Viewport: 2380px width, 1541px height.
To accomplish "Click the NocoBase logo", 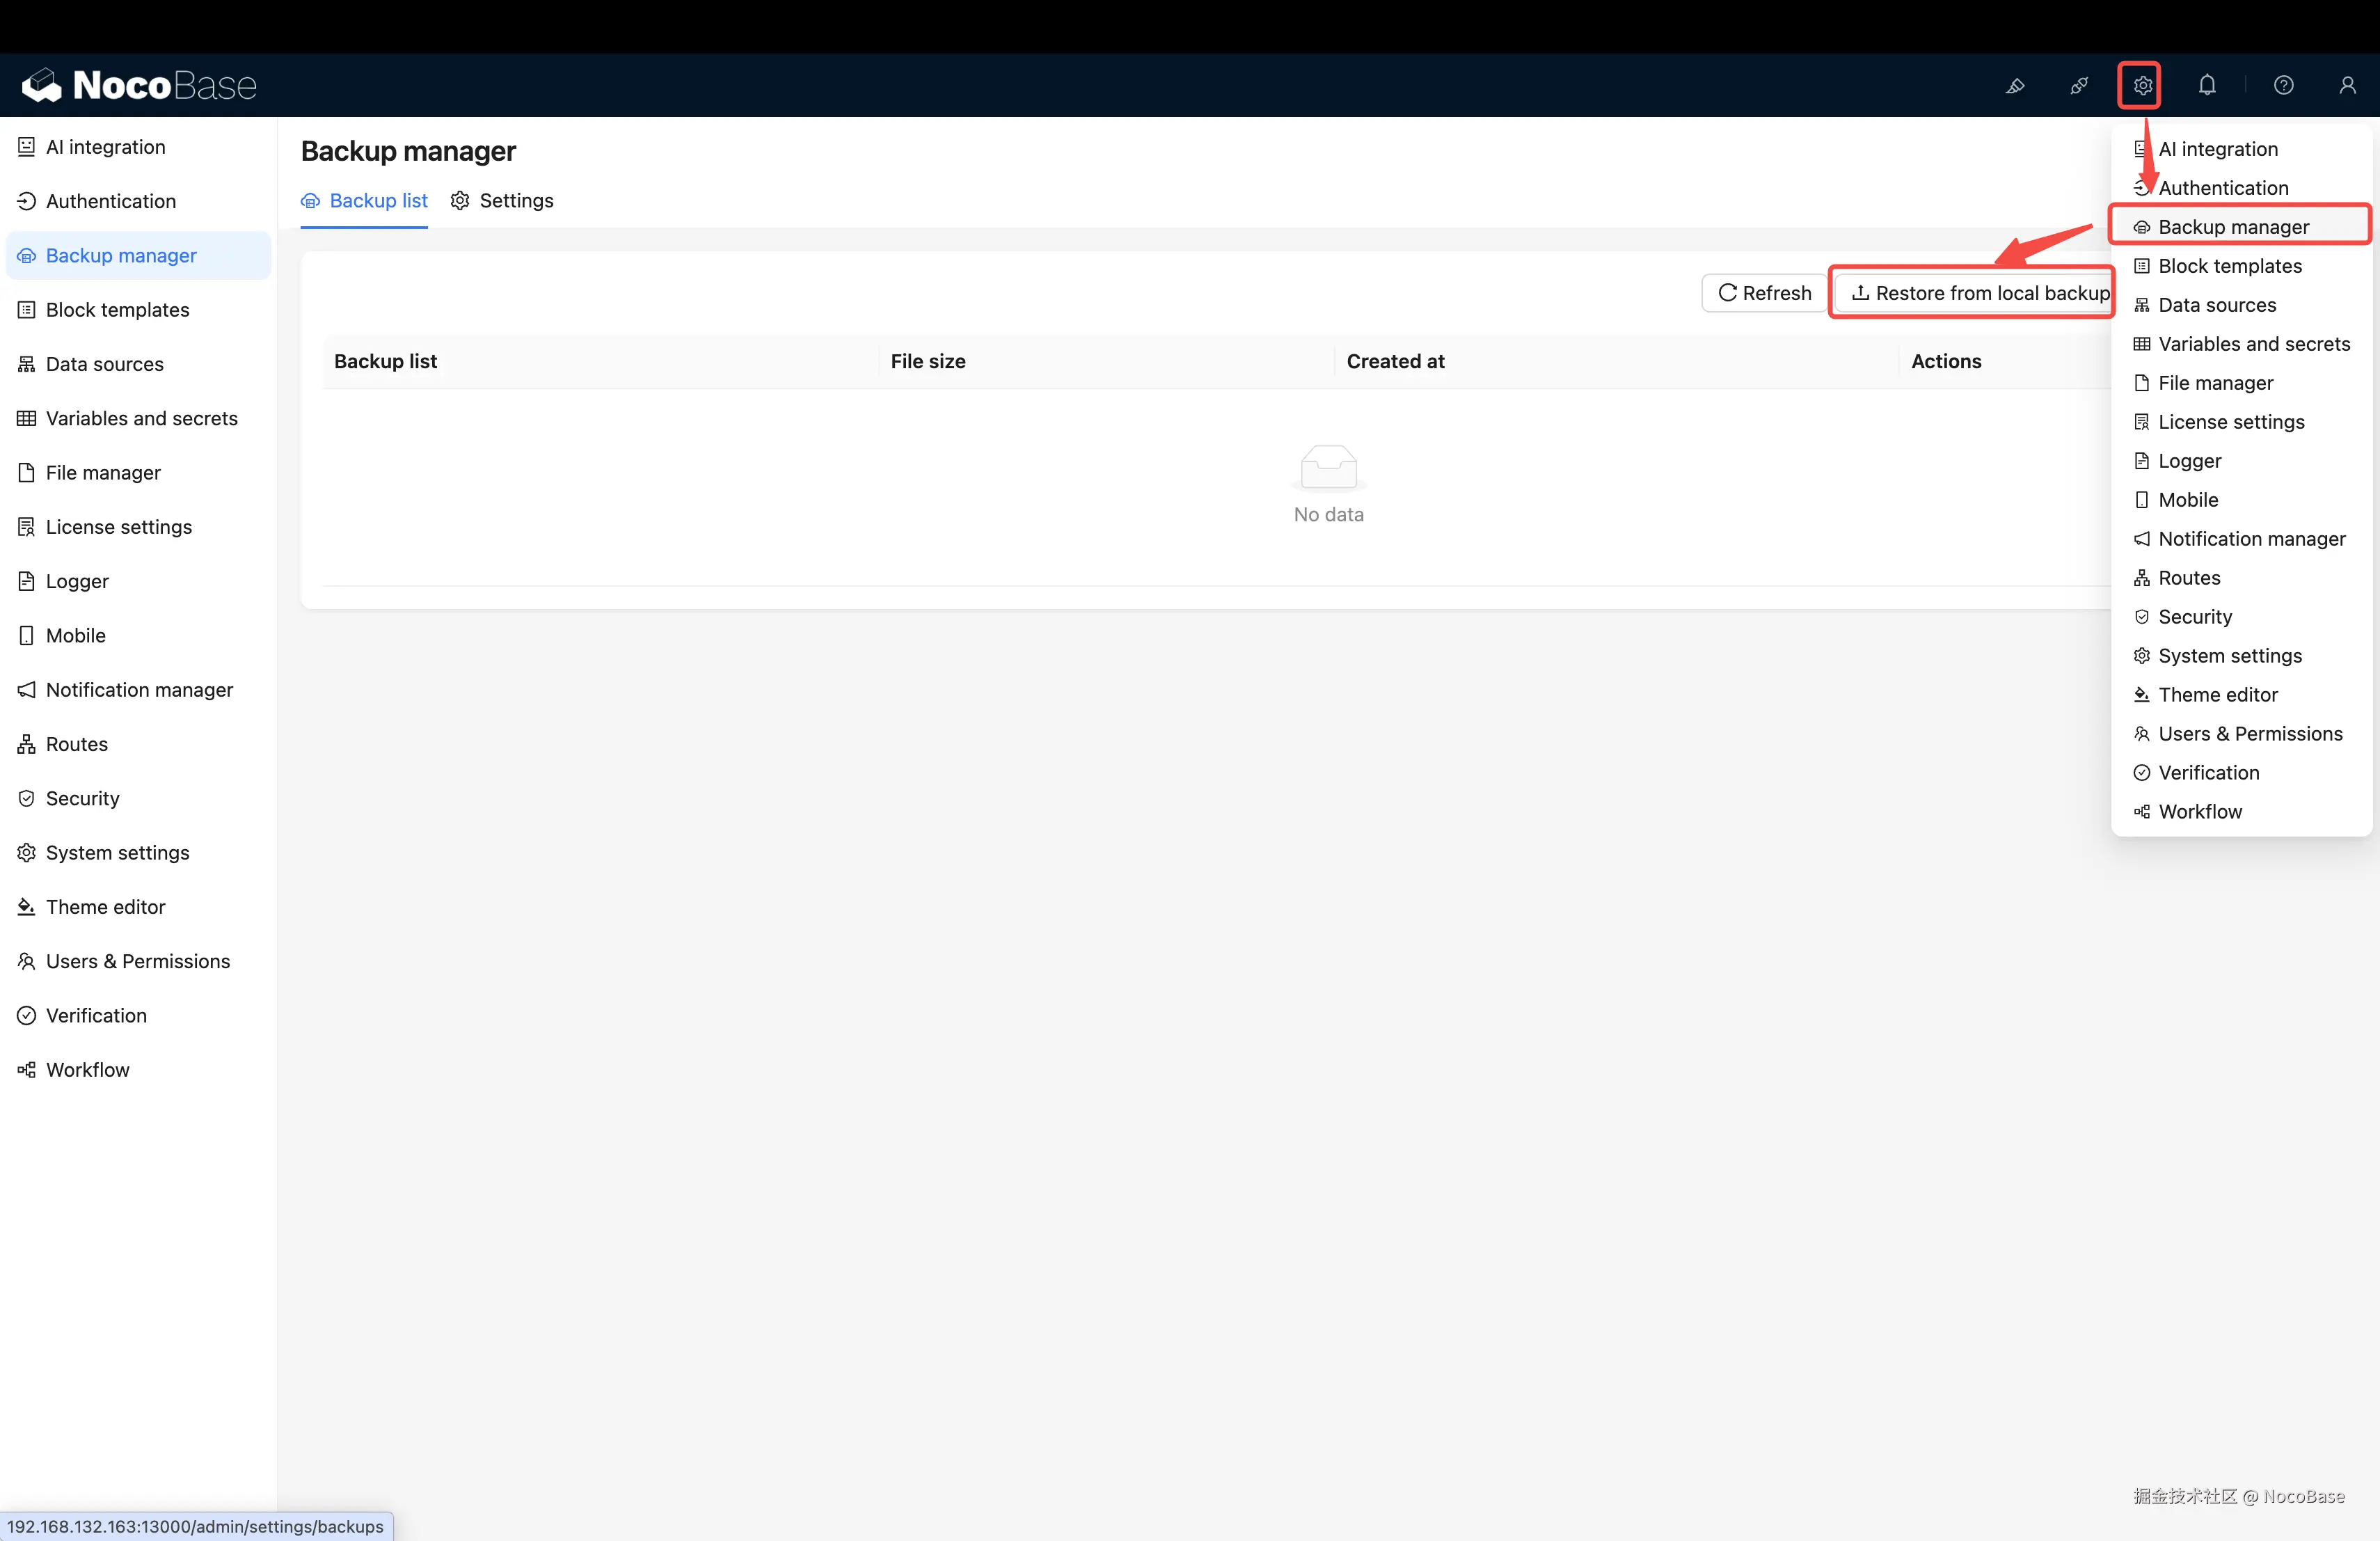I will point(140,86).
